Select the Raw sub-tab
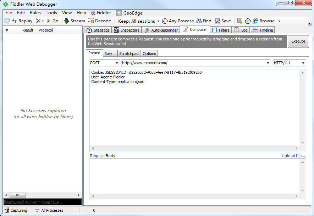Screen dimensions: 314x216 click(110, 54)
